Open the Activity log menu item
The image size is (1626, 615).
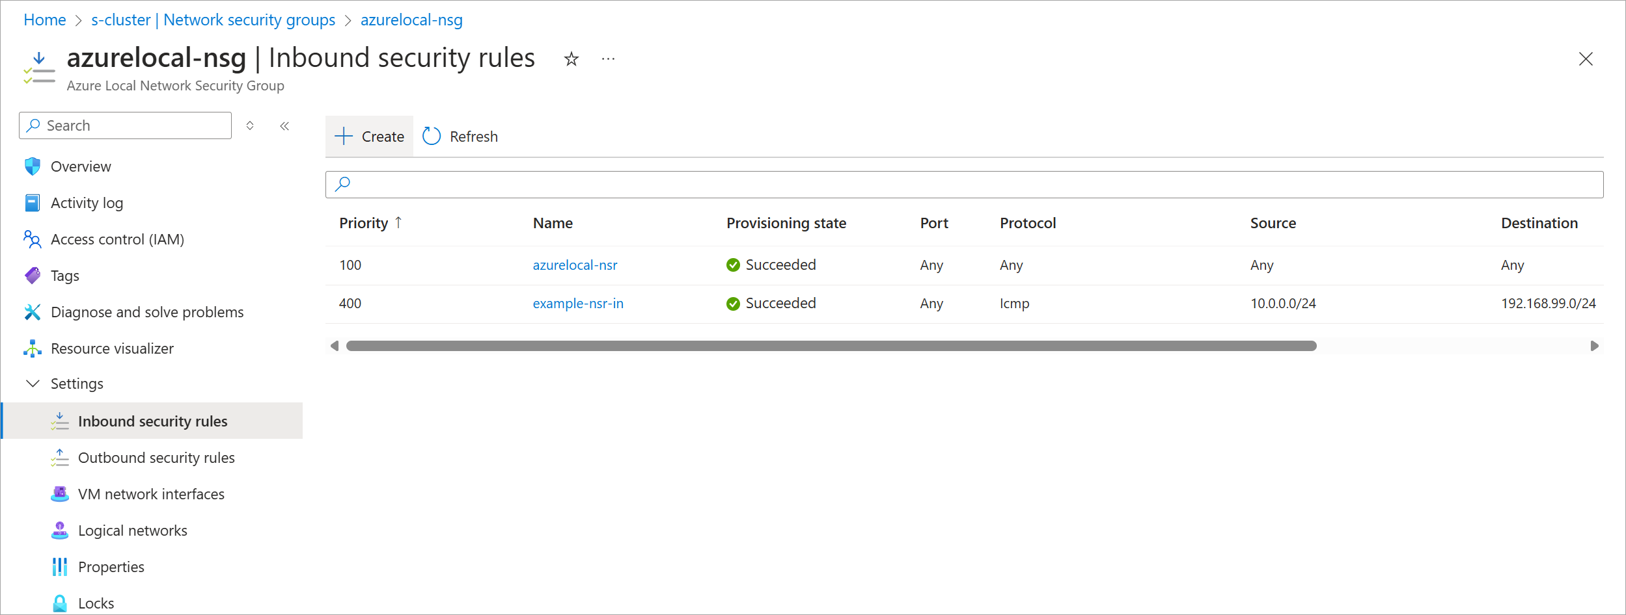[x=87, y=203]
